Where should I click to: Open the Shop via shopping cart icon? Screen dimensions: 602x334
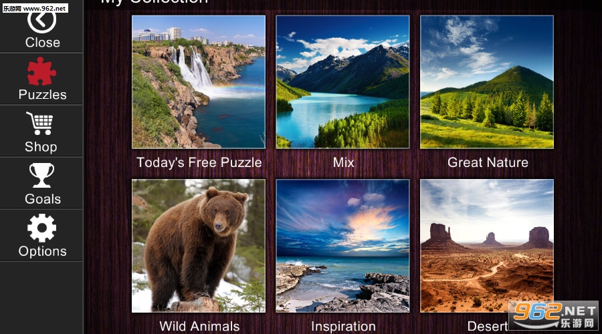click(40, 123)
